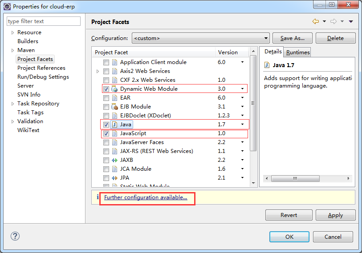
Task: Click the info icon beside Further configuration
Action: [x=98, y=197]
